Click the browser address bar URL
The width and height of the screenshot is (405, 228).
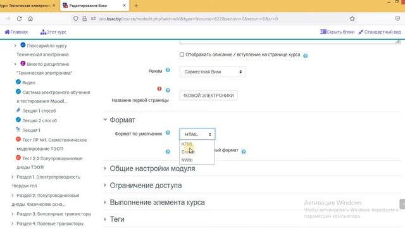coord(189,18)
